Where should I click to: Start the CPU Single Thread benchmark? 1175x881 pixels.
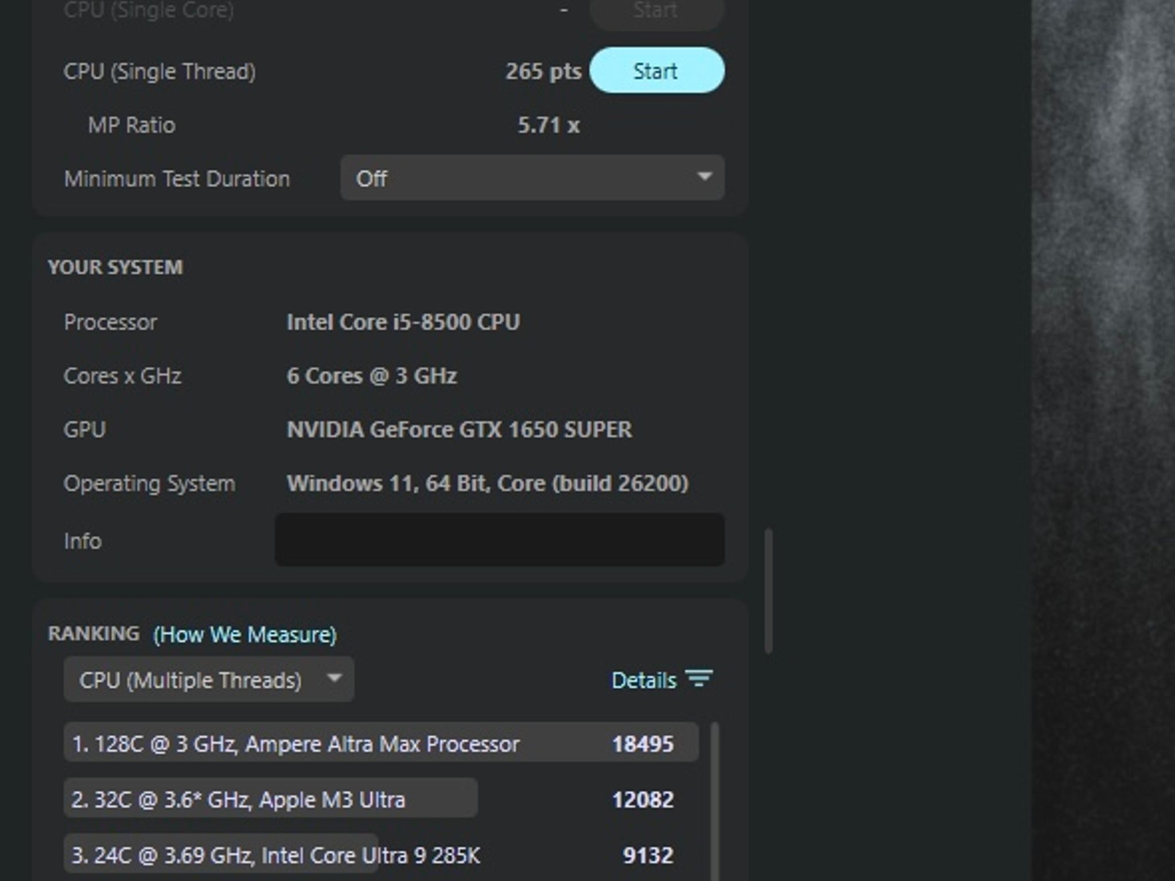(x=657, y=71)
